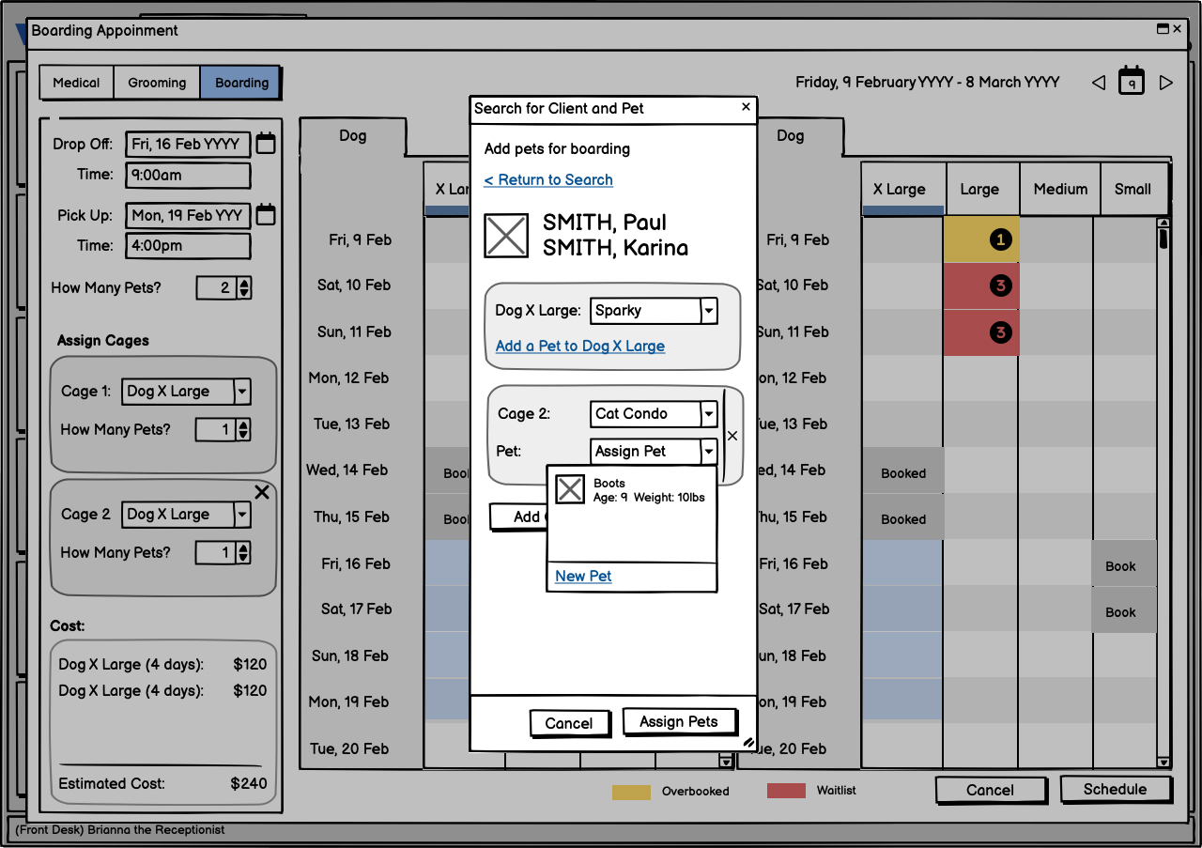Expand the Cat Condo cage dropdown
The width and height of the screenshot is (1202, 848).
pos(709,414)
